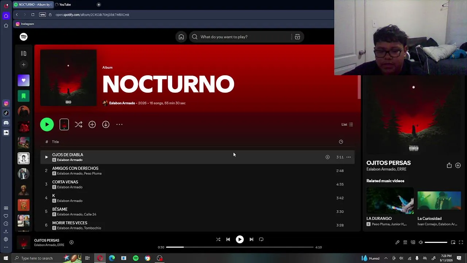Open TikTok in the browser sidebar
Viewport: 467px width, 263px height.
coord(6,113)
